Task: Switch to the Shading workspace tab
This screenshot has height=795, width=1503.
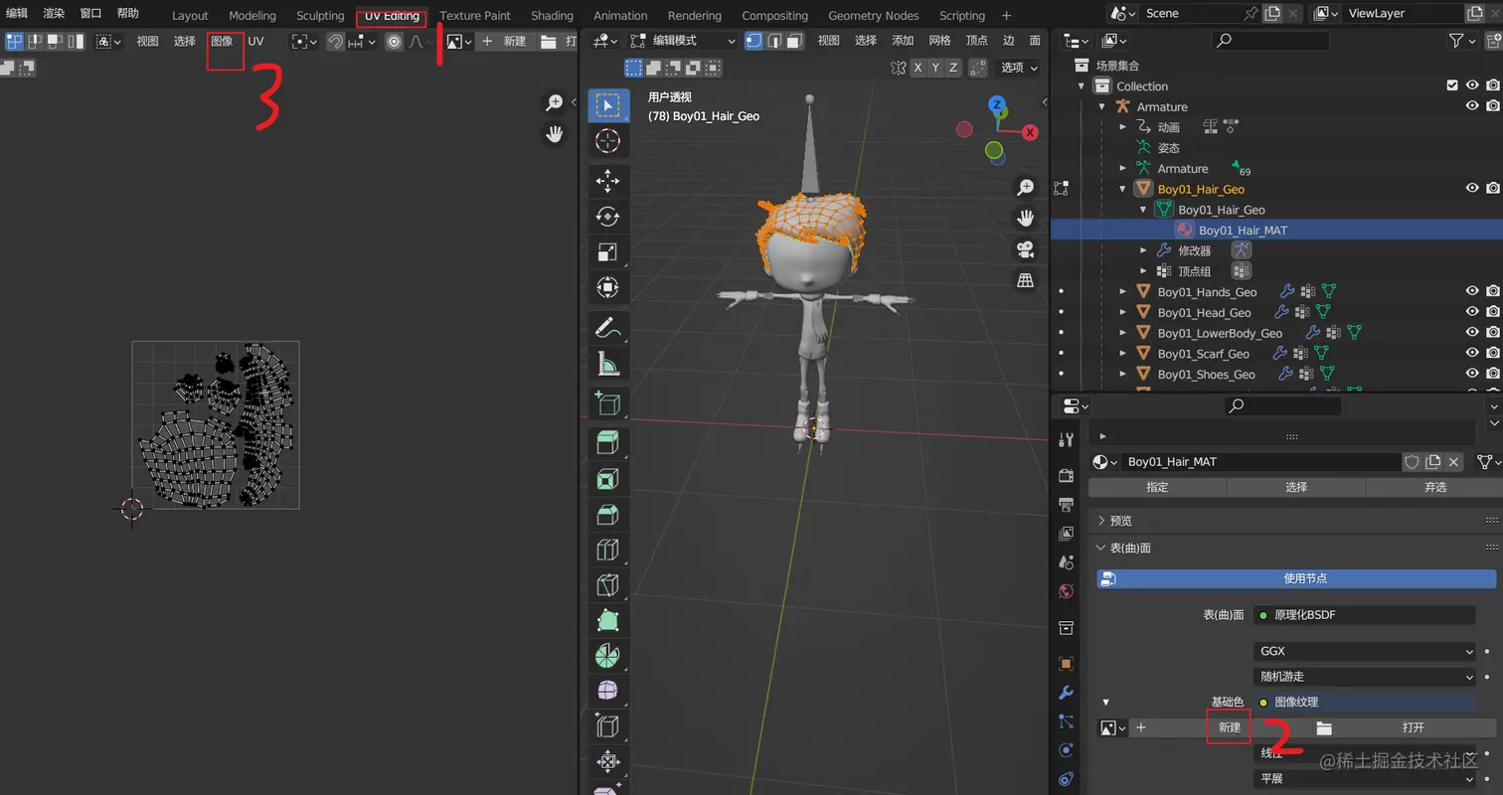Action: (x=552, y=16)
